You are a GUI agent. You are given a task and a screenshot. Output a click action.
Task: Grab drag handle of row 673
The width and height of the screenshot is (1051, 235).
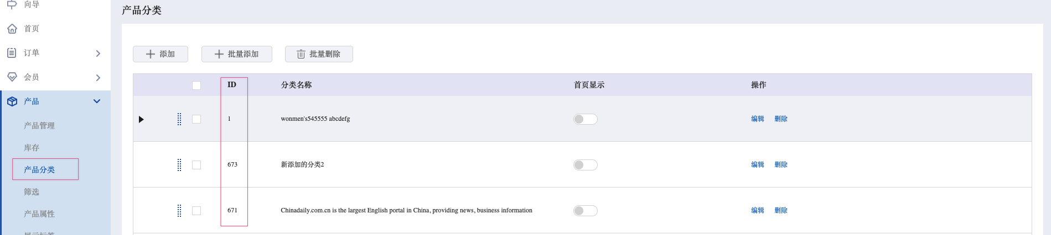point(179,165)
